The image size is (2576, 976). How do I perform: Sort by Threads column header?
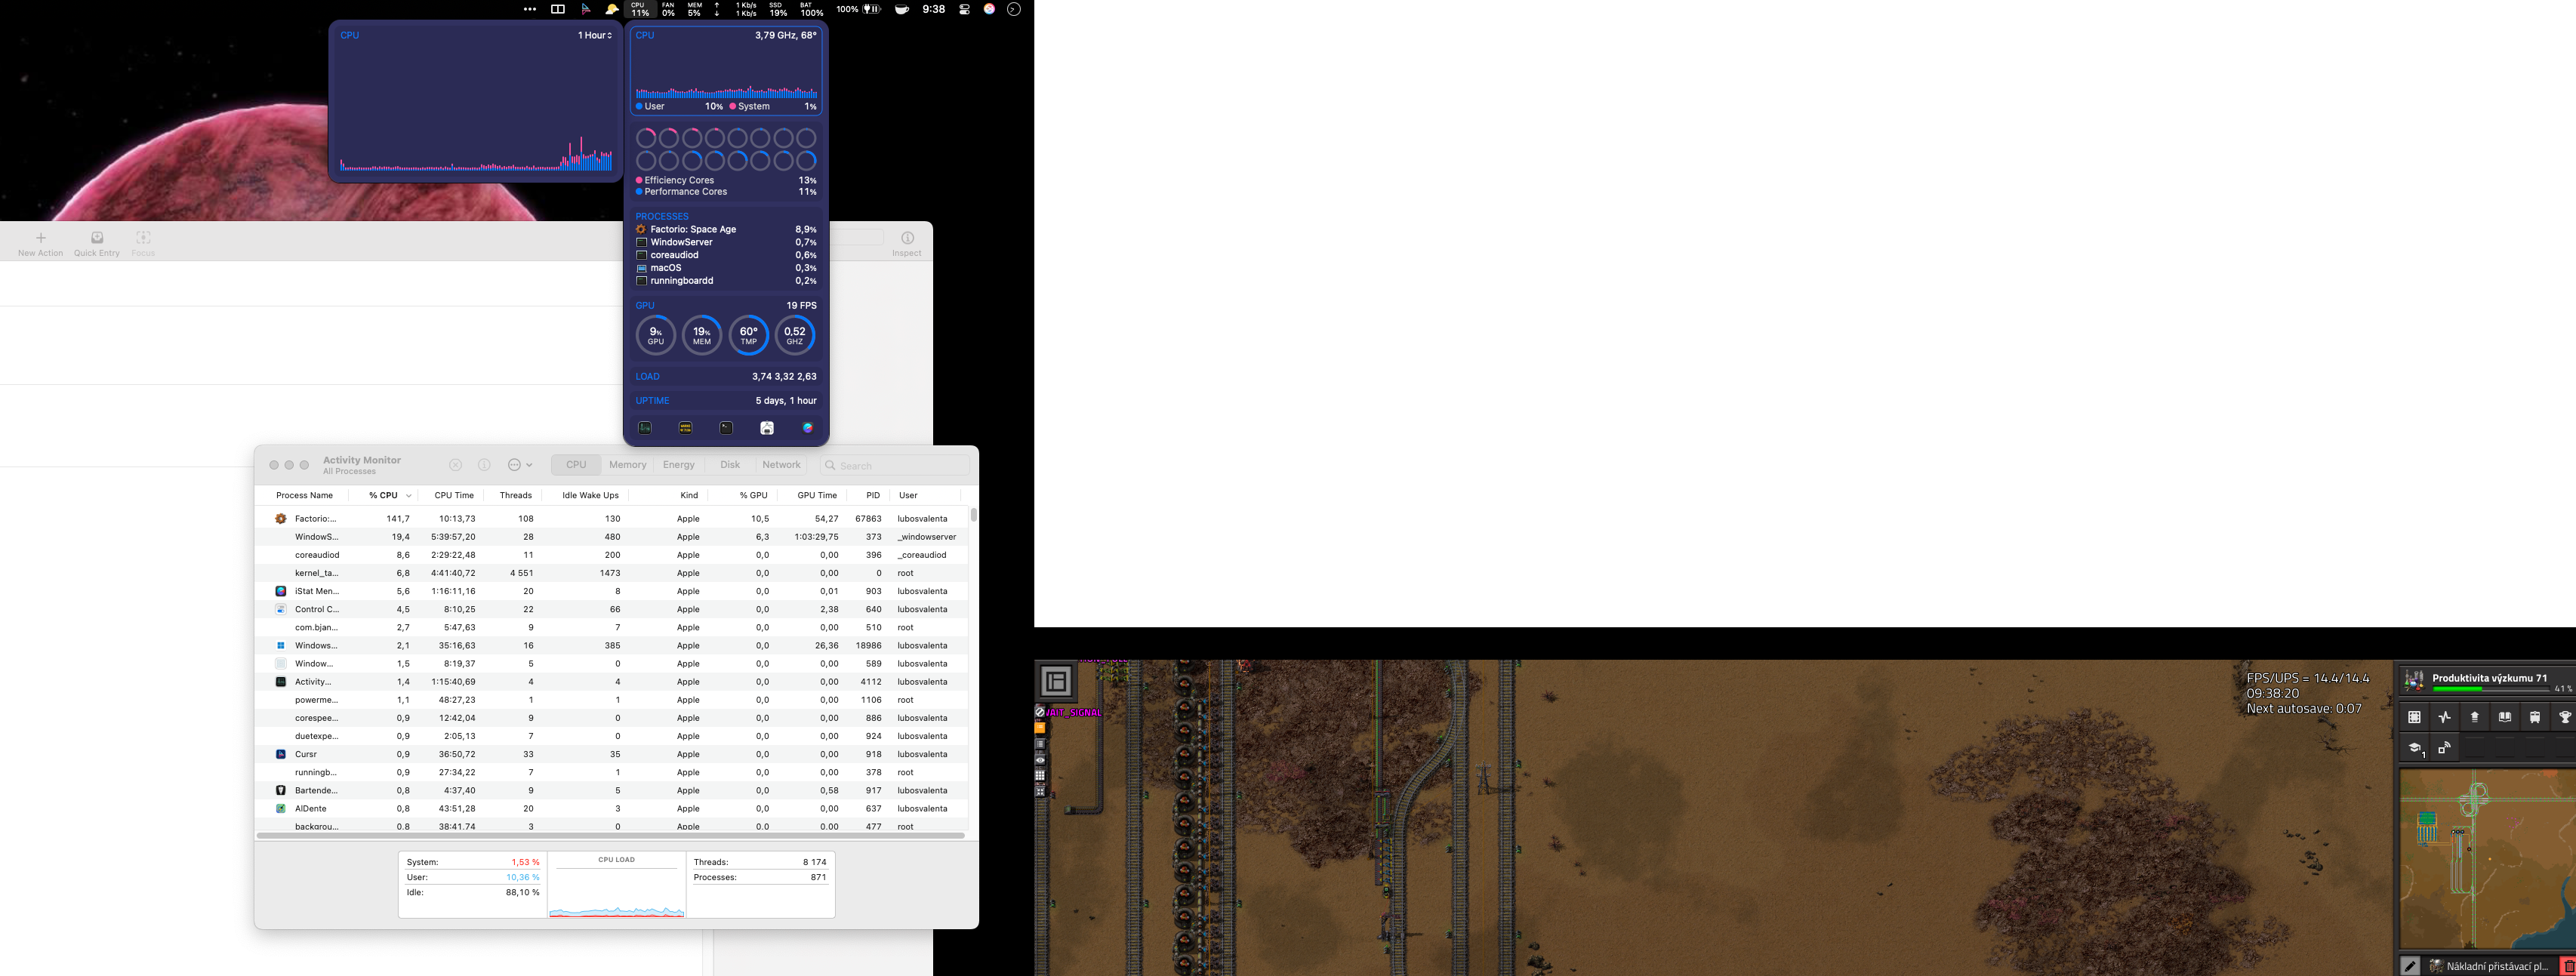(515, 496)
